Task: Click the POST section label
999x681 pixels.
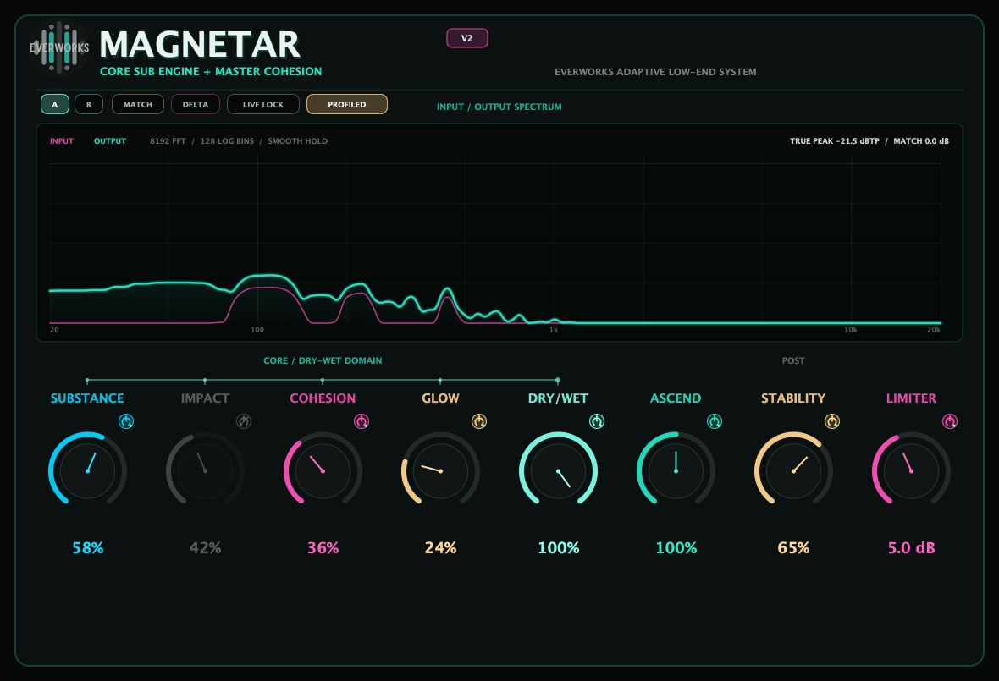Action: click(x=794, y=361)
